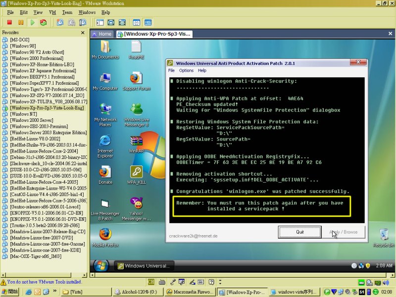This screenshot has height=297, width=396.
Task: Launch Mozilla Firefox desktop icon
Action: coord(105,238)
